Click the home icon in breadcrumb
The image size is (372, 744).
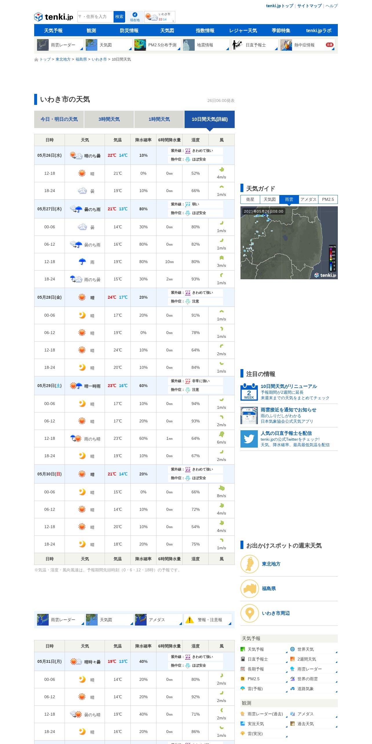tap(36, 59)
